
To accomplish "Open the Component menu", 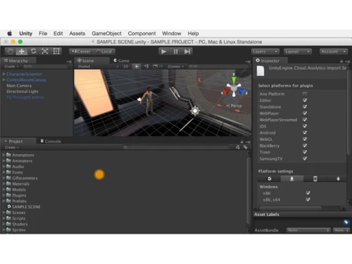I will 142,34.
